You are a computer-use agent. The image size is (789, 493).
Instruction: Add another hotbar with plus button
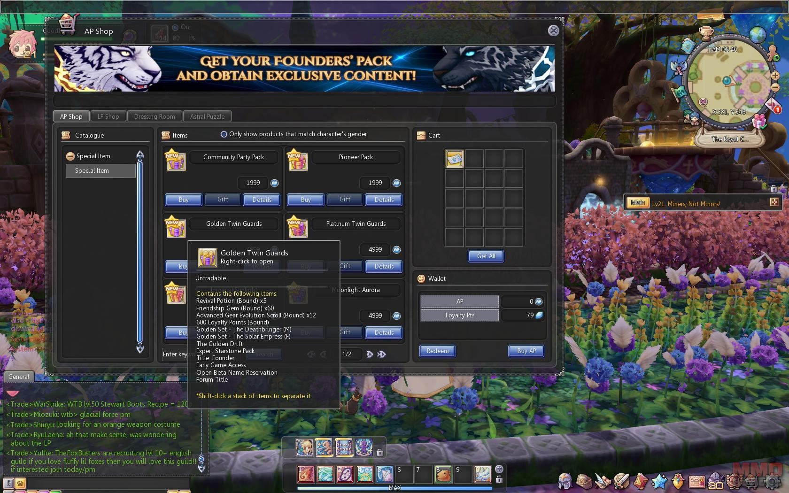(x=499, y=469)
